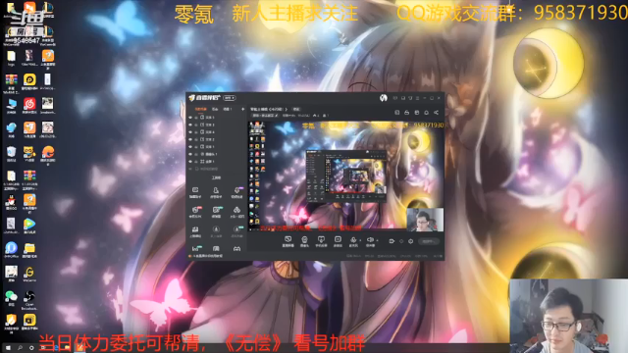Open stream settings gear icon
The height and width of the screenshot is (353, 628).
point(411,241)
